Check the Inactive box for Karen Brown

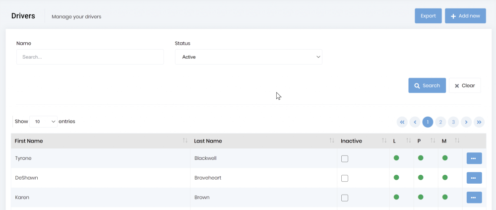point(345,198)
